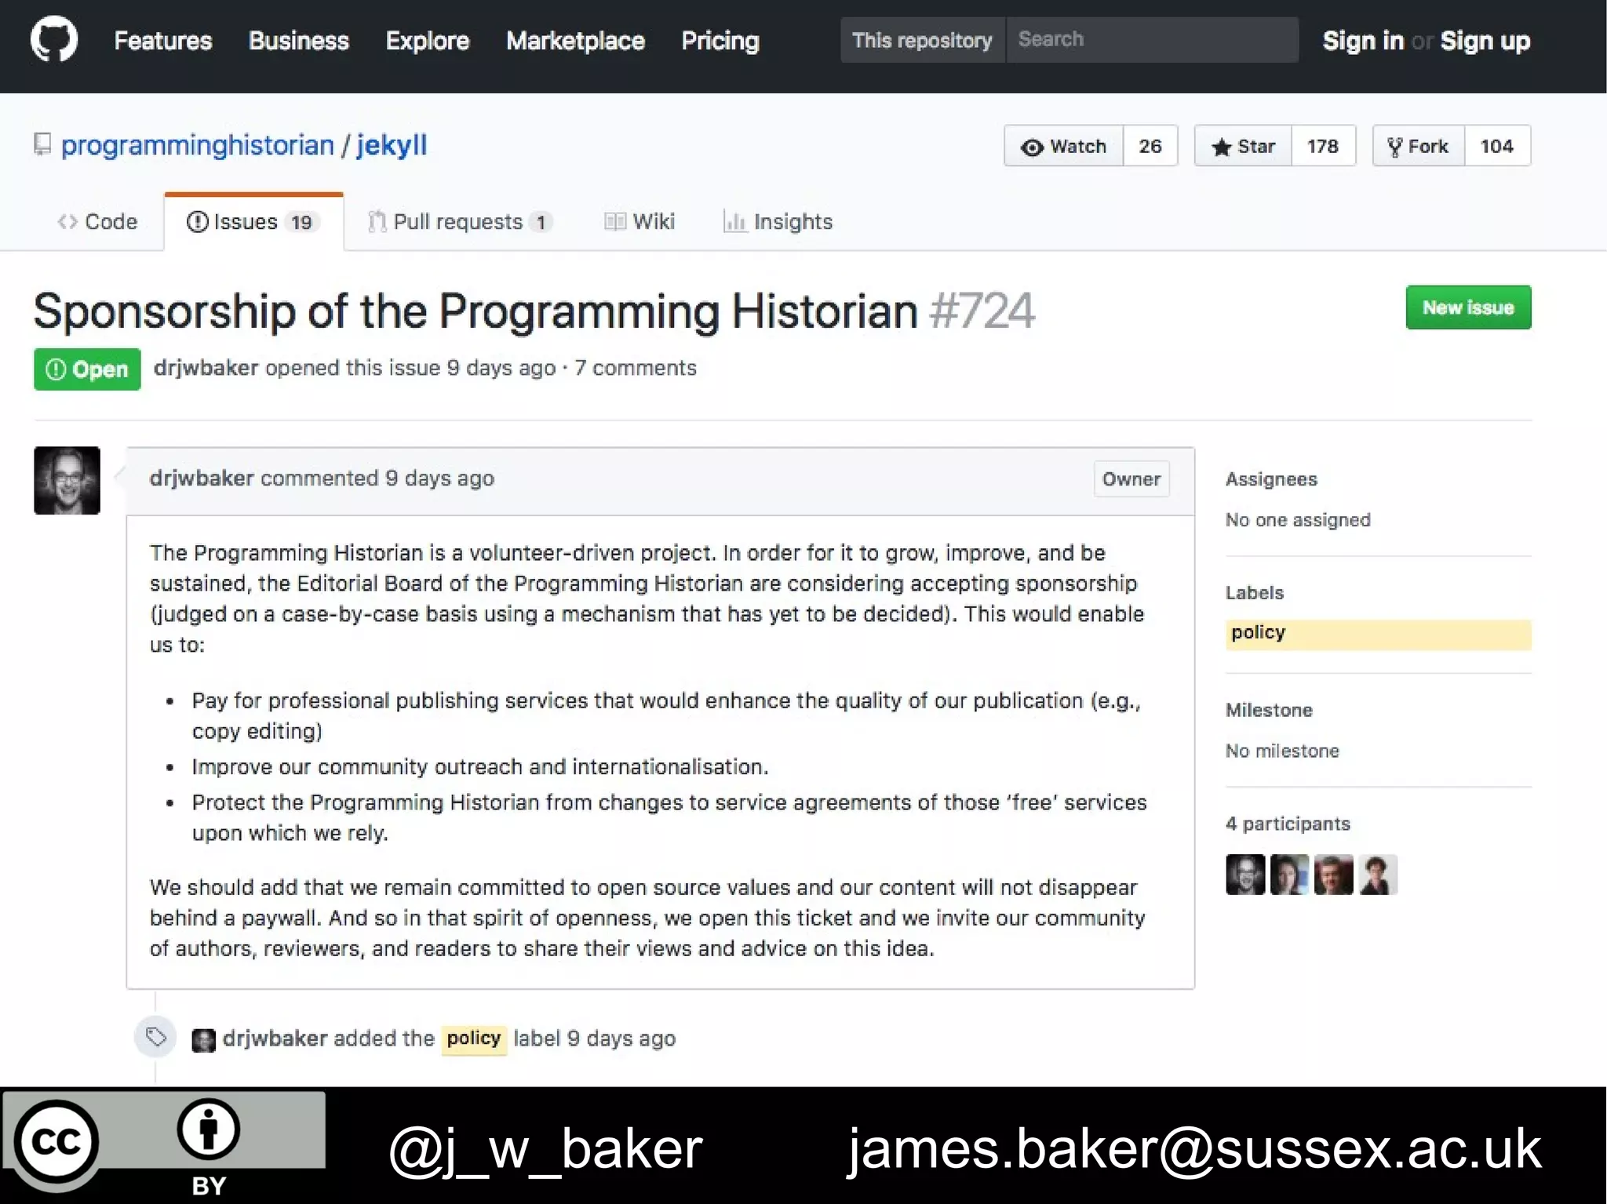Click the Assignees sidebar heading
The image size is (1607, 1204).
[x=1271, y=479]
